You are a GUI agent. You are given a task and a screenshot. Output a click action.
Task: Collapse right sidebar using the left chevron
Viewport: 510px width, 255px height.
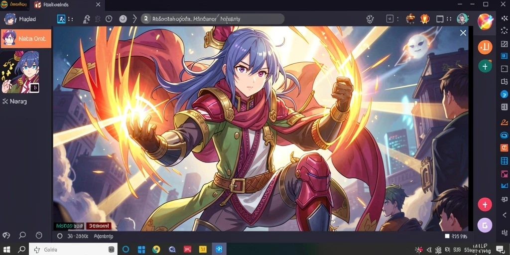pos(504,215)
